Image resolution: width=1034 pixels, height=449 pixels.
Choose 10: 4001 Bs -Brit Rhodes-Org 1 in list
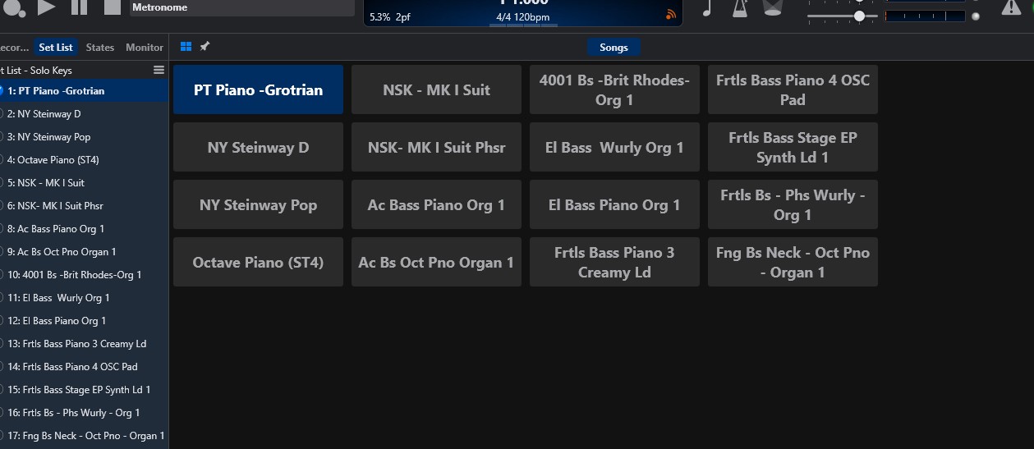[84, 274]
